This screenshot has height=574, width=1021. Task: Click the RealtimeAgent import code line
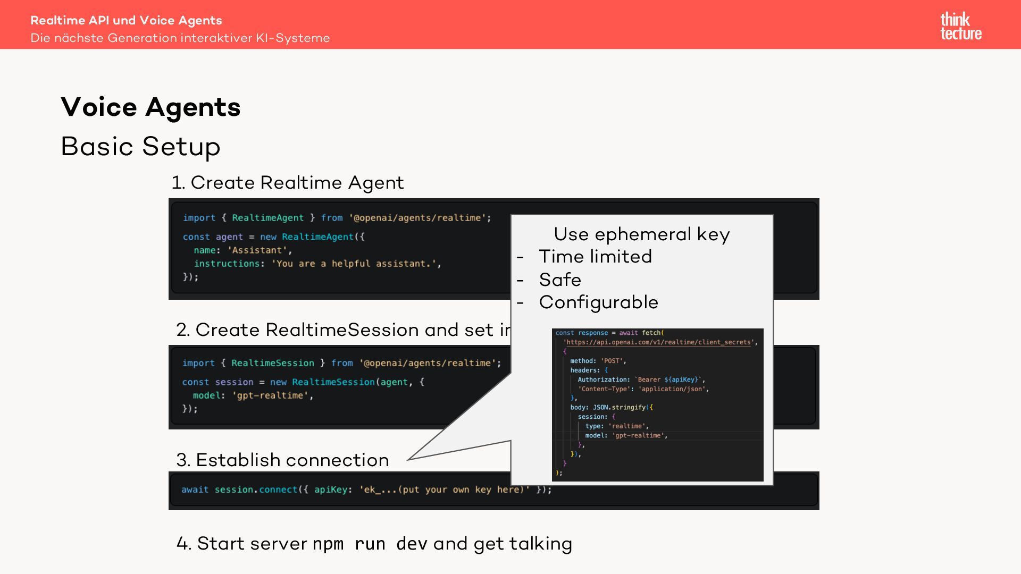[x=337, y=218]
